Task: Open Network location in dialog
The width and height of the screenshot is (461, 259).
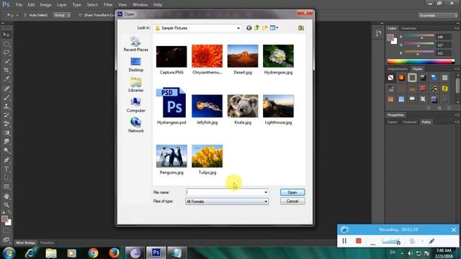Action: [136, 125]
